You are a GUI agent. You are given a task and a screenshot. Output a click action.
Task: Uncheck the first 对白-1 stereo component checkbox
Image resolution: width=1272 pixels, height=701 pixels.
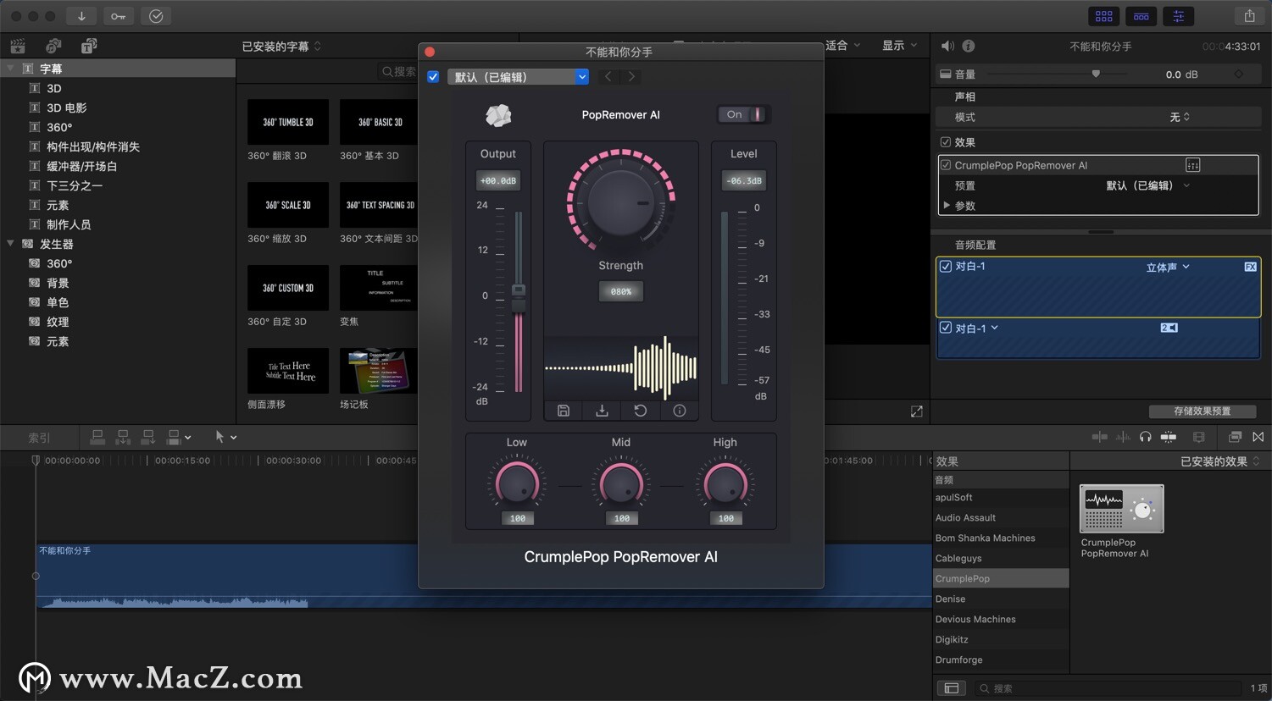tap(946, 267)
